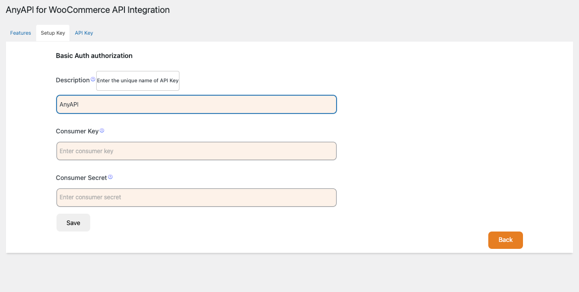Click the 'Enter consumer secret' placeholder text
The height and width of the screenshot is (292, 579).
pos(90,197)
